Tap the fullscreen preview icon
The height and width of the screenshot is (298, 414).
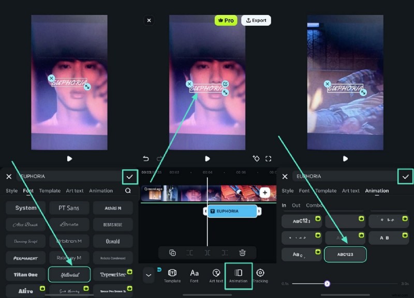coord(269,159)
